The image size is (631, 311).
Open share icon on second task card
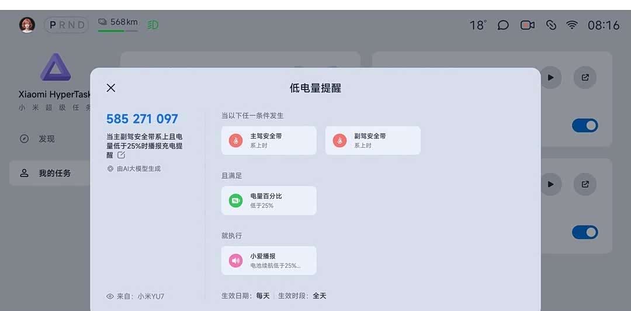point(585,184)
